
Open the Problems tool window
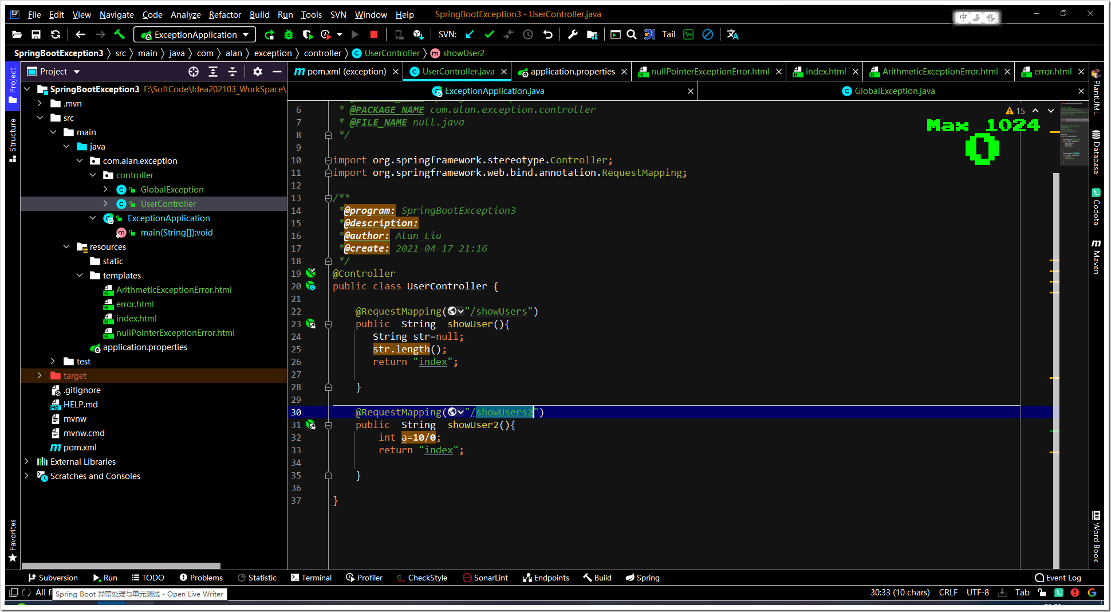click(200, 578)
